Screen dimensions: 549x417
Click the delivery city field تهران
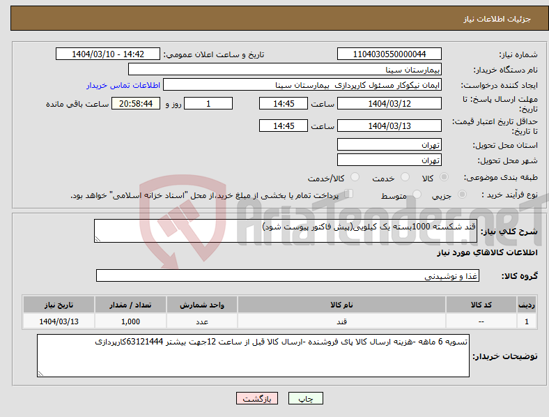[389, 160]
